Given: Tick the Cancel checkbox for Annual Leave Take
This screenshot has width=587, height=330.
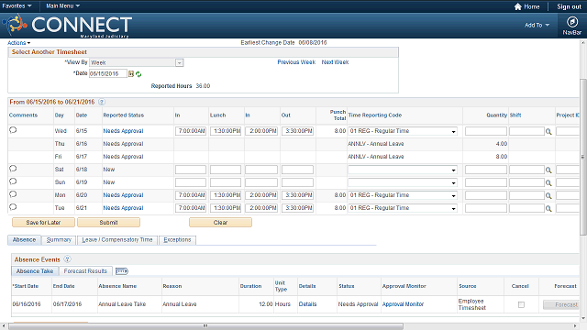Looking at the screenshot, I should tap(521, 305).
